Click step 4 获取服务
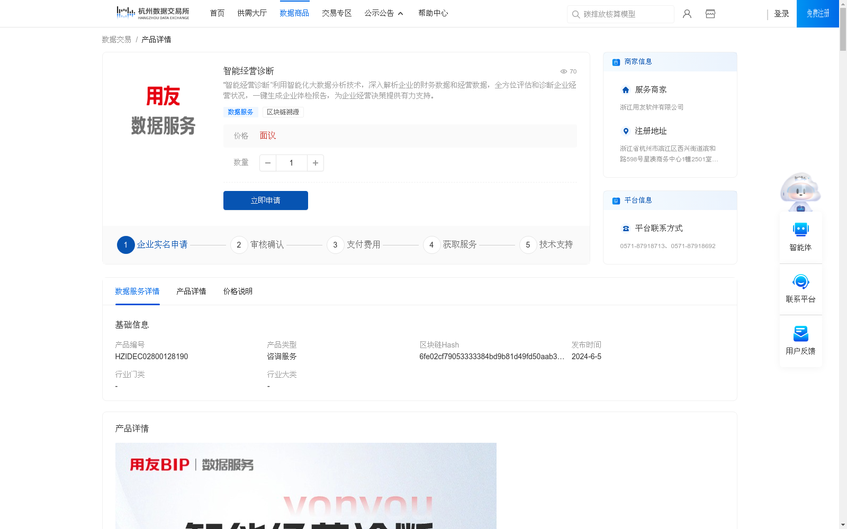Image resolution: width=847 pixels, height=529 pixels. pyautogui.click(x=450, y=245)
